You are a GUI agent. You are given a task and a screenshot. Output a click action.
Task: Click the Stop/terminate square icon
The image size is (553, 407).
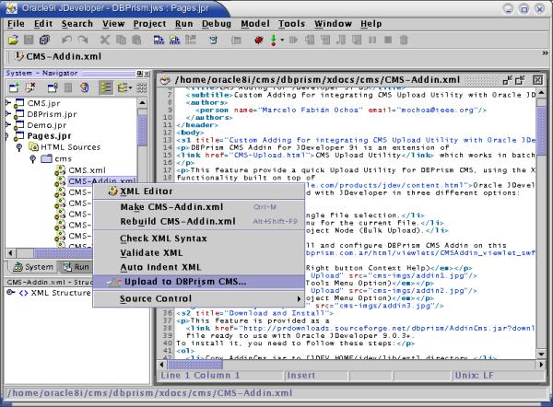click(x=388, y=40)
